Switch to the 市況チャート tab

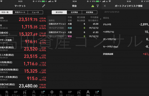(x=20, y=12)
